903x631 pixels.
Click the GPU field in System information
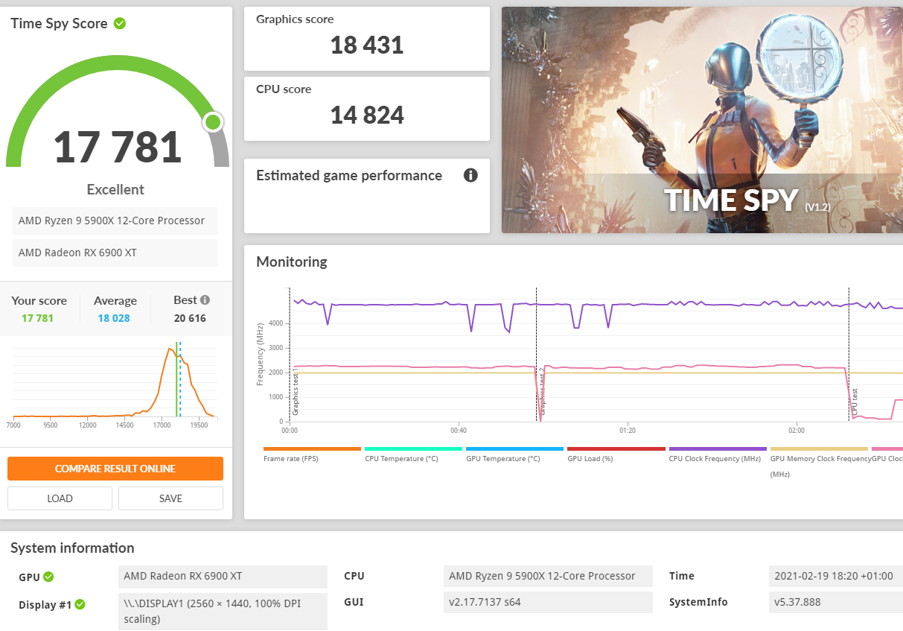(x=223, y=577)
